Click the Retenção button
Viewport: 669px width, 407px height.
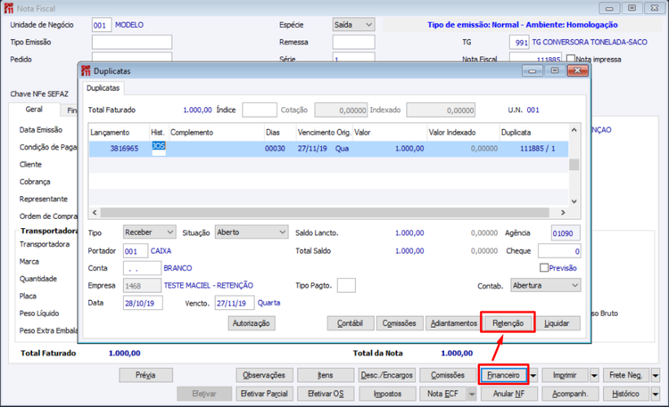click(508, 323)
